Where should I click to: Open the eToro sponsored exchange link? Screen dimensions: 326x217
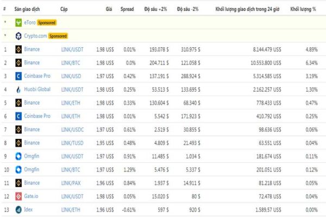[x=30, y=22]
